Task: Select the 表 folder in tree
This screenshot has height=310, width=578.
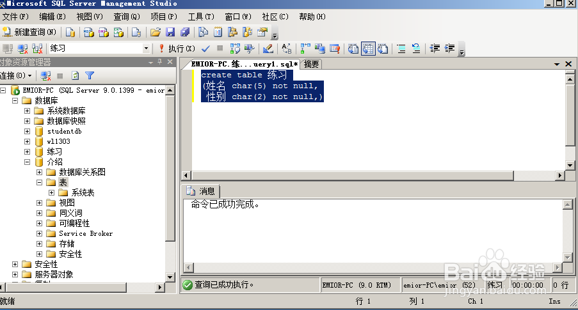Action: pyautogui.click(x=63, y=182)
